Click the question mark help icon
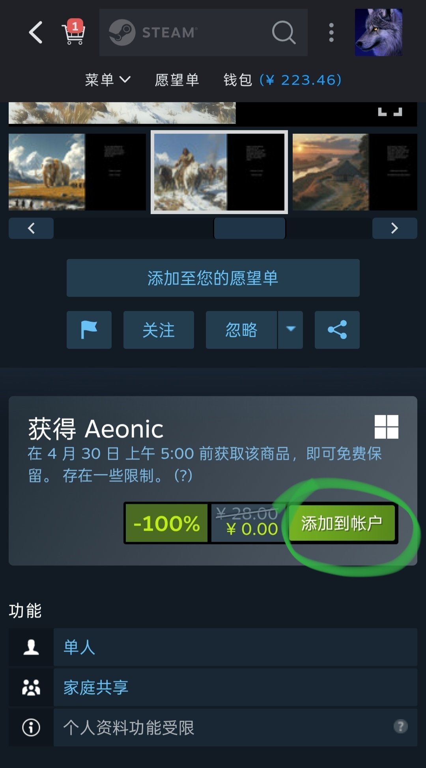The width and height of the screenshot is (426, 768). [x=400, y=726]
